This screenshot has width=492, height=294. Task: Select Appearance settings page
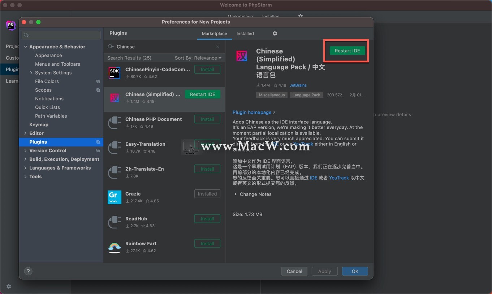[x=48, y=56]
